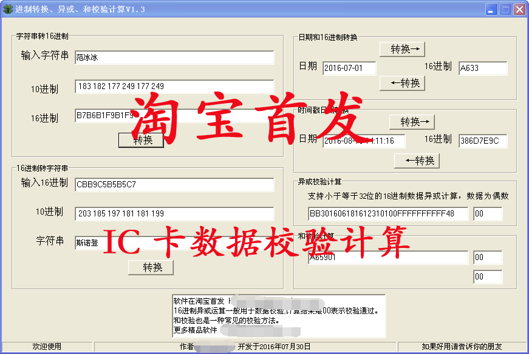Click the clover icon in the title bar
Screen dimensions: 529x354
point(9,8)
